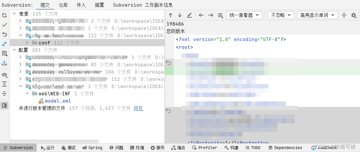
Task: Go to previous difference with up arrow
Action: 171,15
